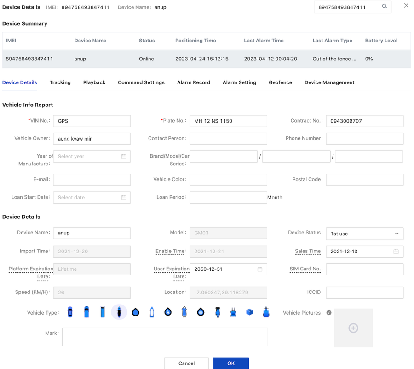
Task: Click calendar icon in Loan Start Date
Action: click(x=124, y=198)
